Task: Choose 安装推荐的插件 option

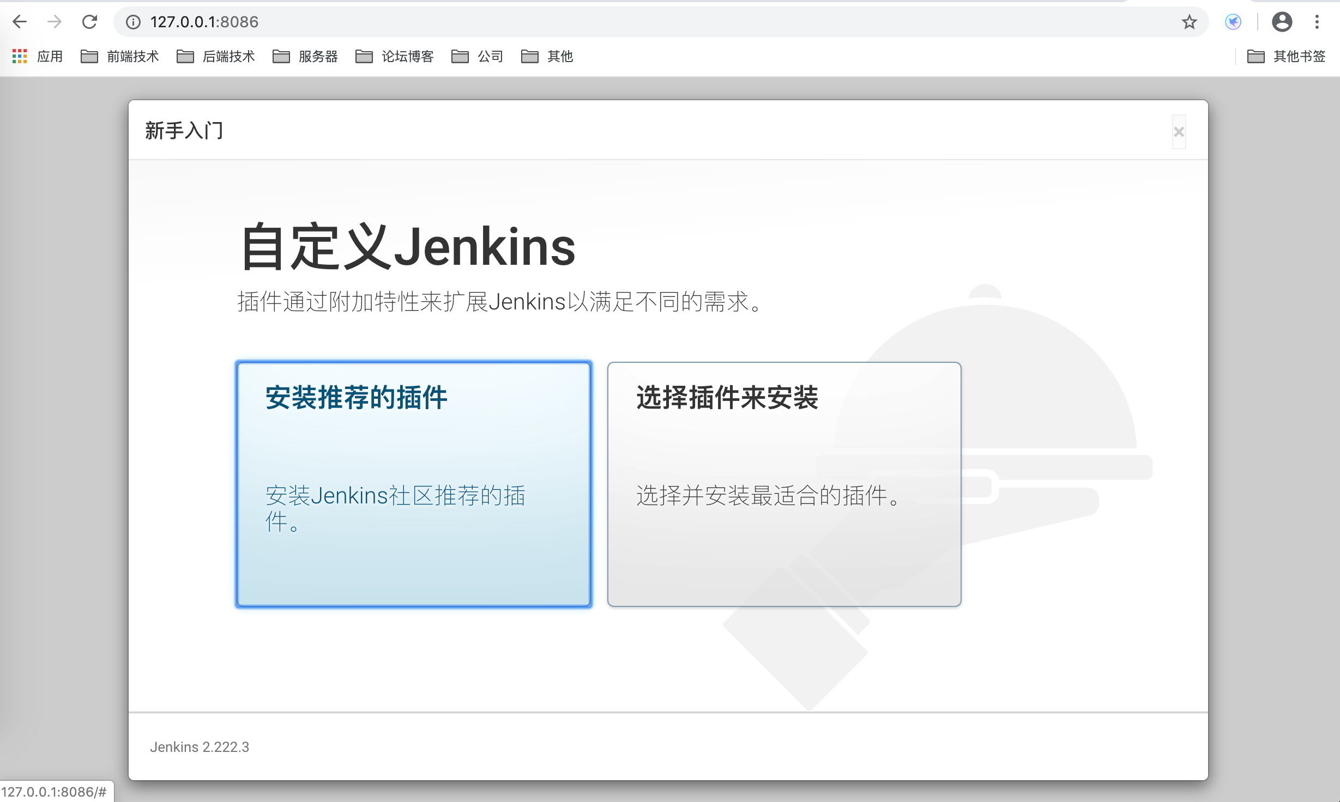Action: 414,484
